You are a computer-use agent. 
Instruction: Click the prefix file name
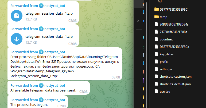pyautogui.click(x=164, y=62)
